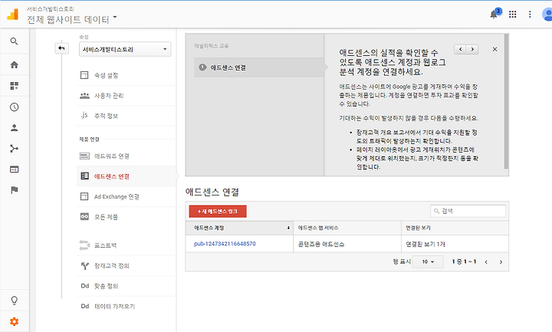This screenshot has width=552, height=332.
Task: Click the 1 중 1~1 pagination text
Action: 464,261
